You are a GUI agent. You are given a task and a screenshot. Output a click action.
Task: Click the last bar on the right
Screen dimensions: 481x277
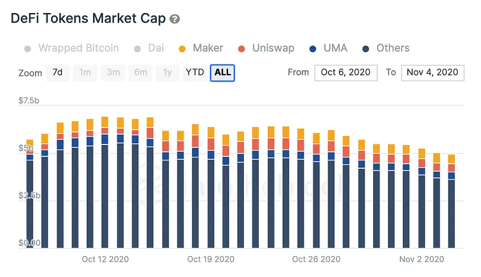(452, 201)
